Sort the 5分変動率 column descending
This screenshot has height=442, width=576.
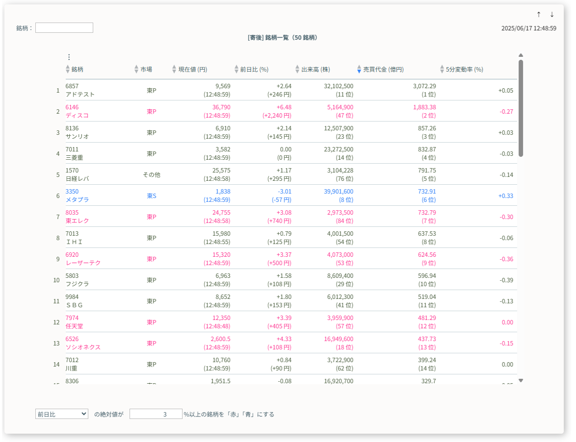click(441, 72)
